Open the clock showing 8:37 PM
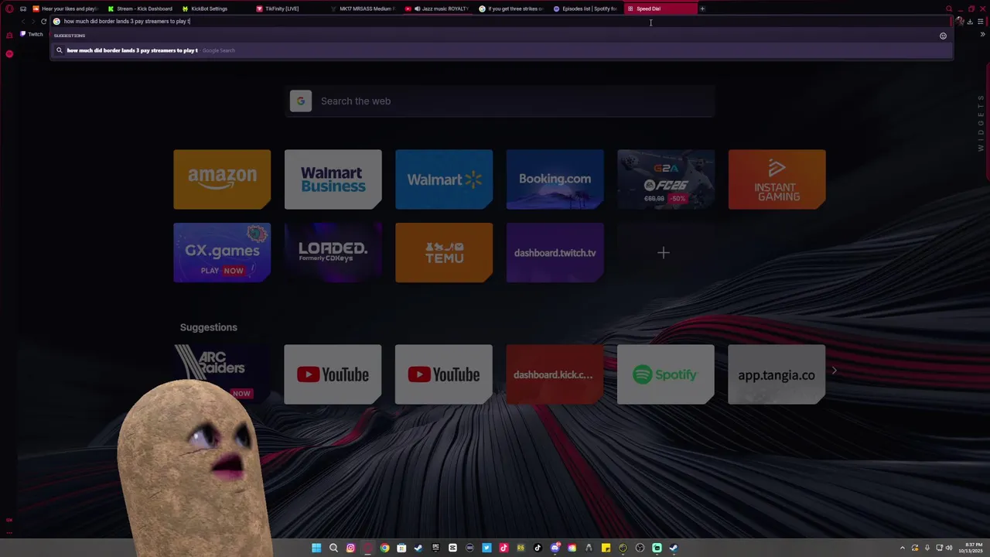This screenshot has height=557, width=990. coord(972,548)
